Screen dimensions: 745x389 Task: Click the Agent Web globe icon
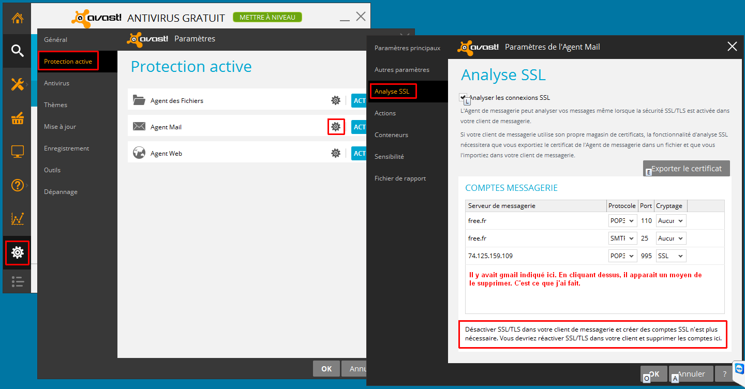(x=139, y=153)
